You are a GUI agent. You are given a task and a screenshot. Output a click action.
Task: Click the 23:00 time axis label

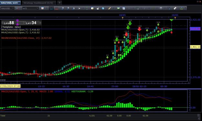(x=115, y=86)
